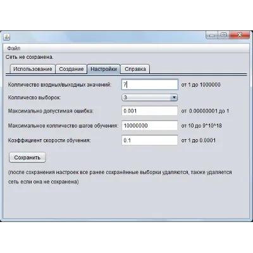Open the Справка tab
This screenshot has height=253, width=253.
point(135,69)
